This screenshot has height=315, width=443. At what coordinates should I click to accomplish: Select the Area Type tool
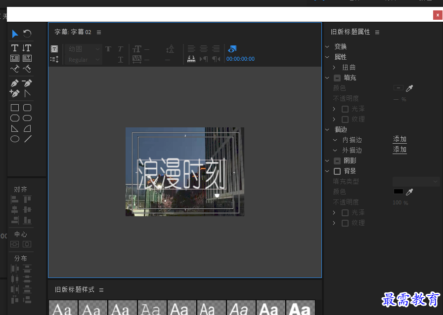[15, 58]
